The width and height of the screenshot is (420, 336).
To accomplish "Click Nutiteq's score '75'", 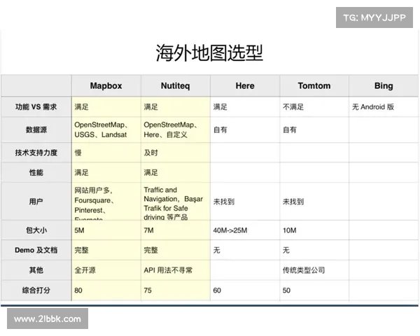I will click(x=148, y=290).
